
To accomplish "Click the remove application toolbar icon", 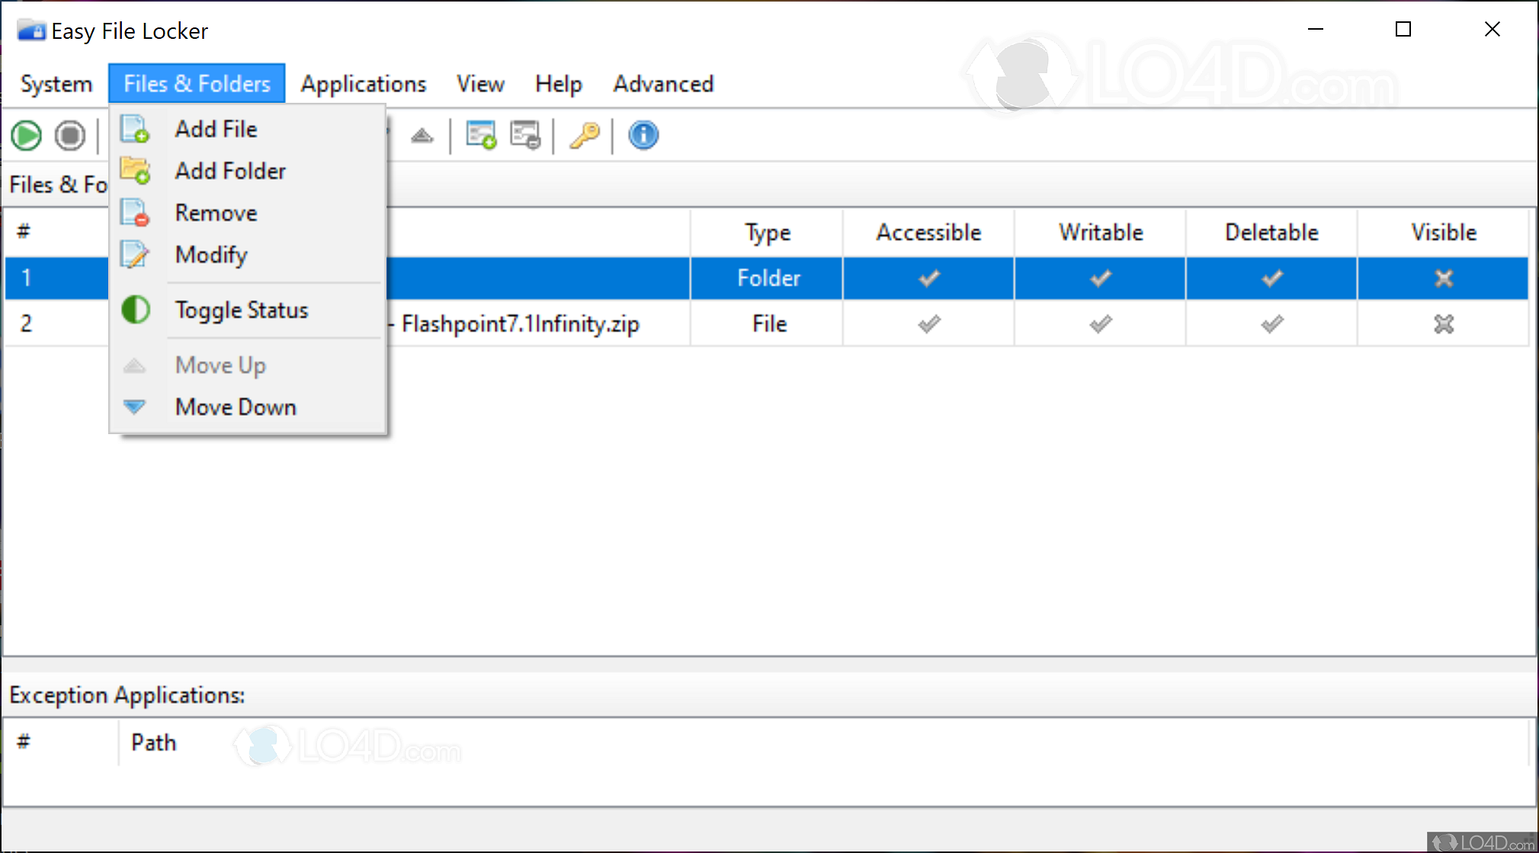I will pyautogui.click(x=526, y=135).
